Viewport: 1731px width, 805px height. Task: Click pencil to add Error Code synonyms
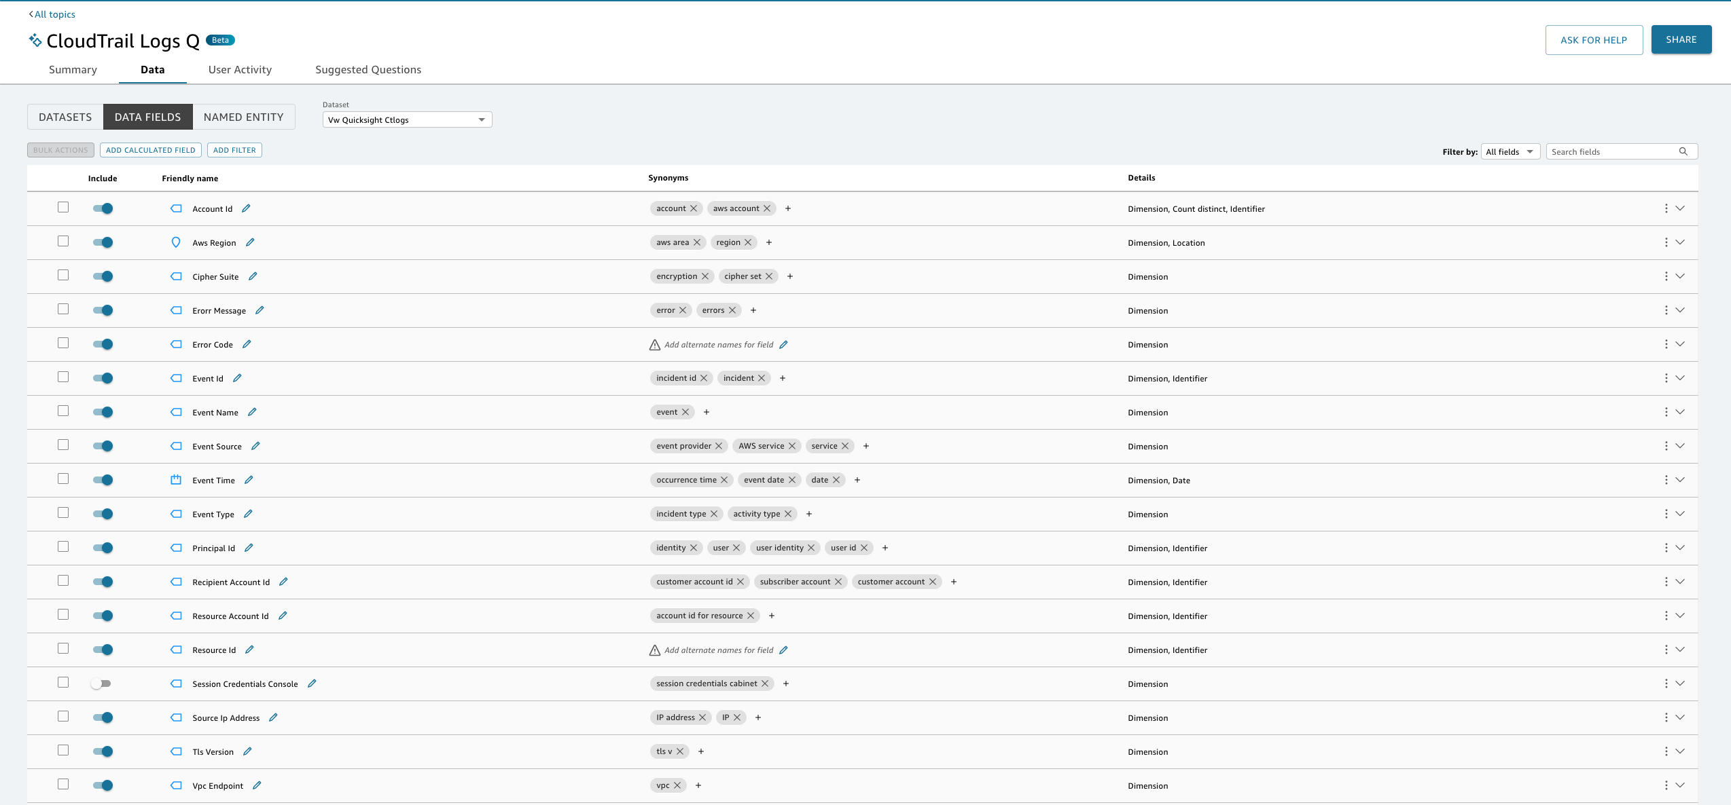[x=783, y=345]
